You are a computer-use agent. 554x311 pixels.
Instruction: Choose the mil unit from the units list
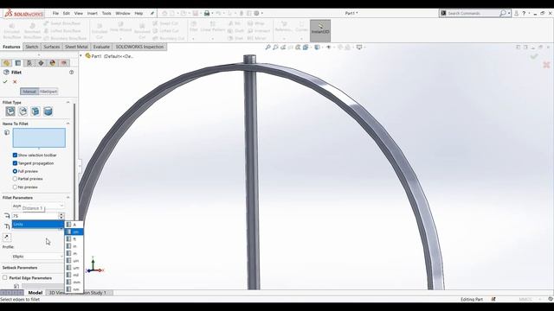pos(74,275)
